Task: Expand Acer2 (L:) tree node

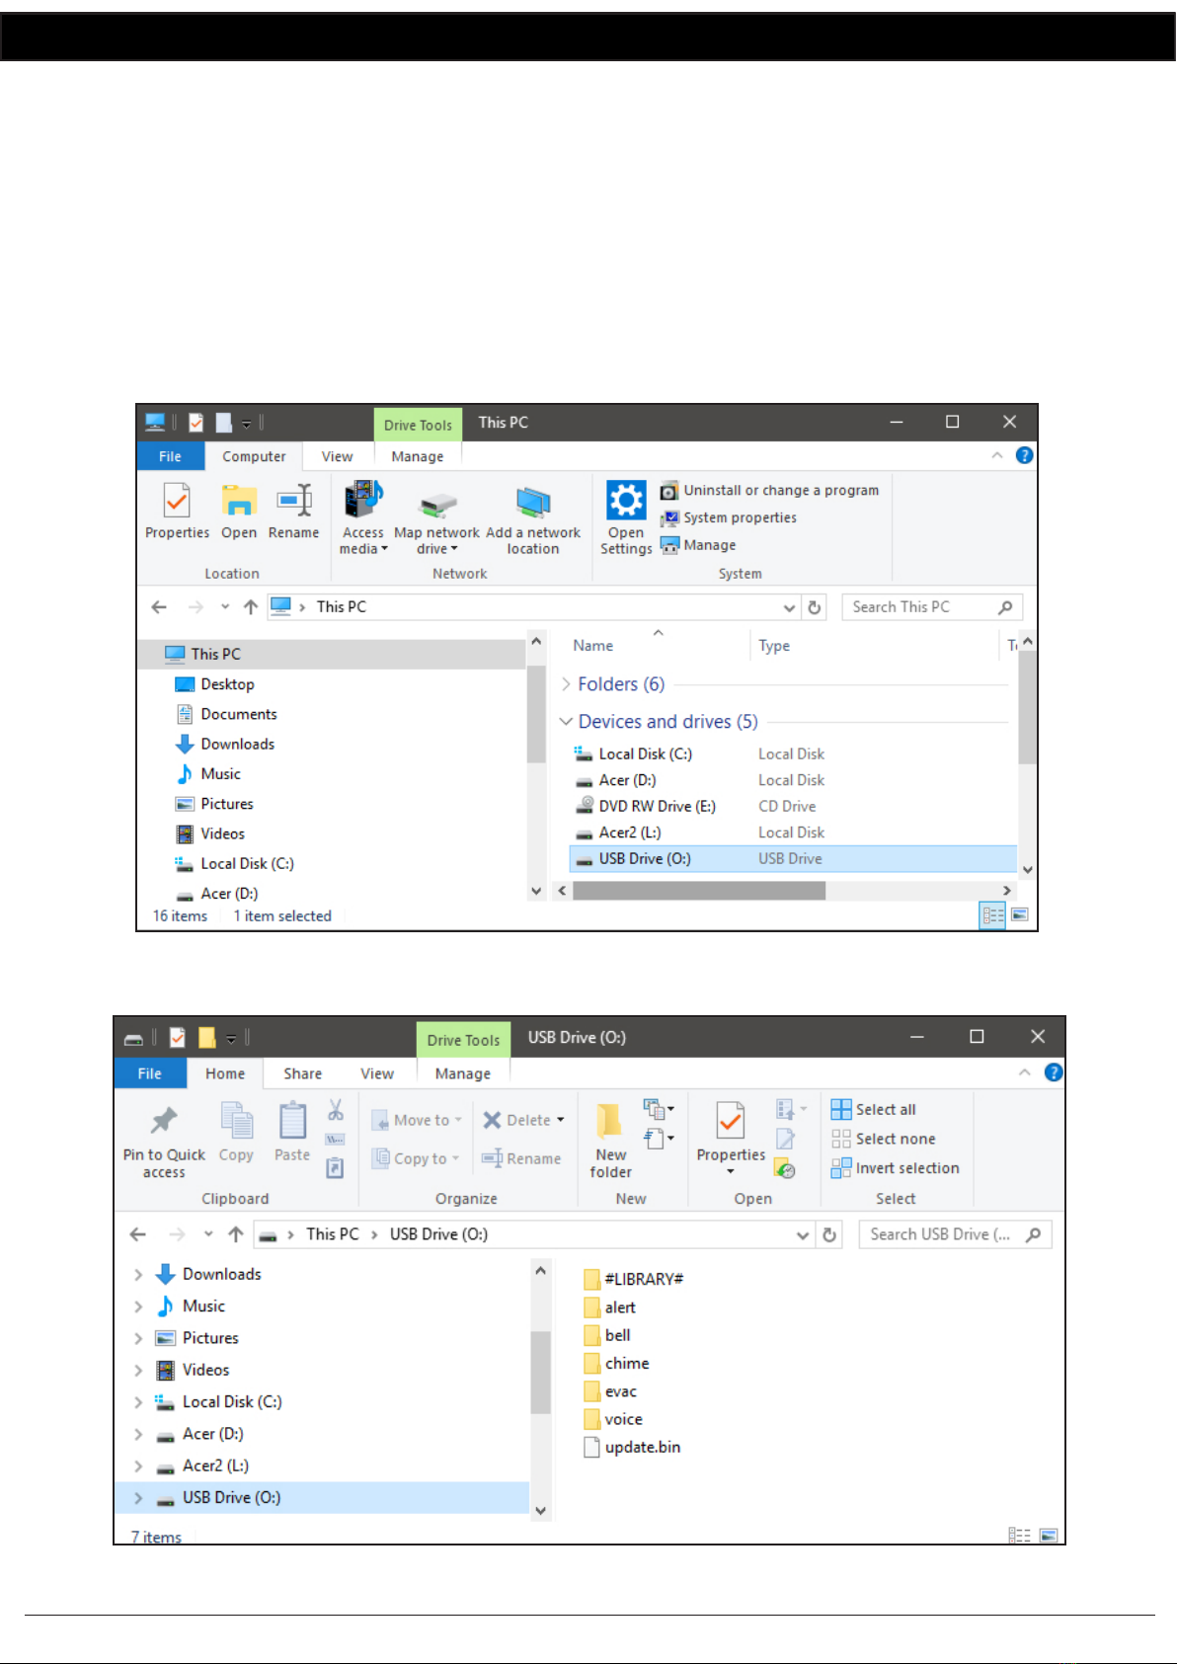Action: [x=138, y=1466]
